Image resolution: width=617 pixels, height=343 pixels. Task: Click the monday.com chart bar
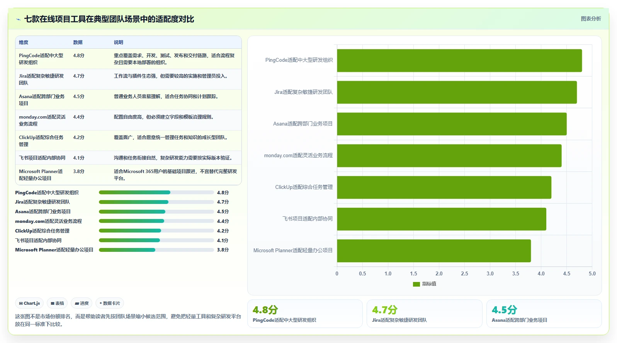coord(449,156)
